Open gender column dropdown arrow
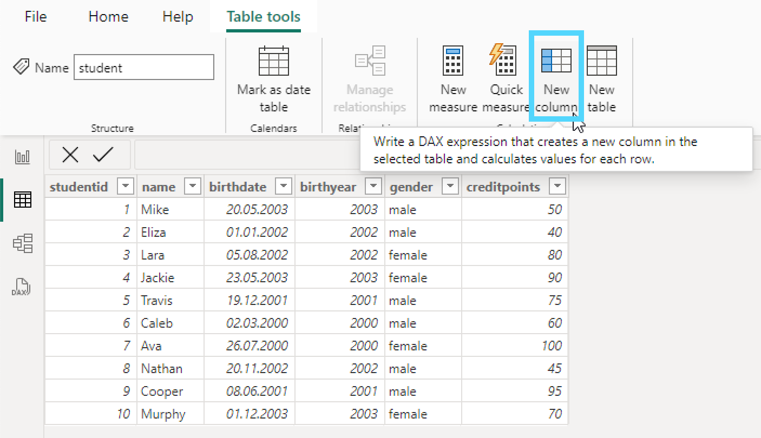The height and width of the screenshot is (438, 761). click(450, 187)
